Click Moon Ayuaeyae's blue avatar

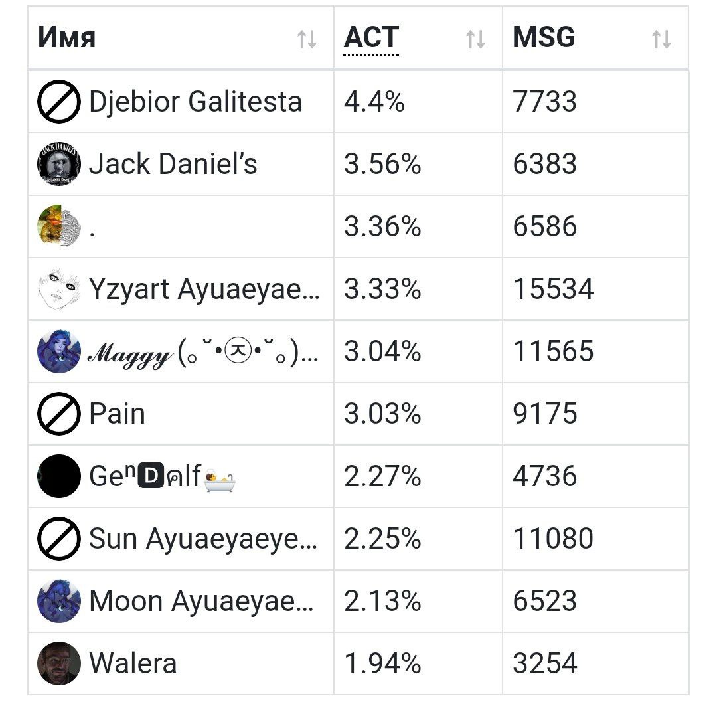[59, 601]
